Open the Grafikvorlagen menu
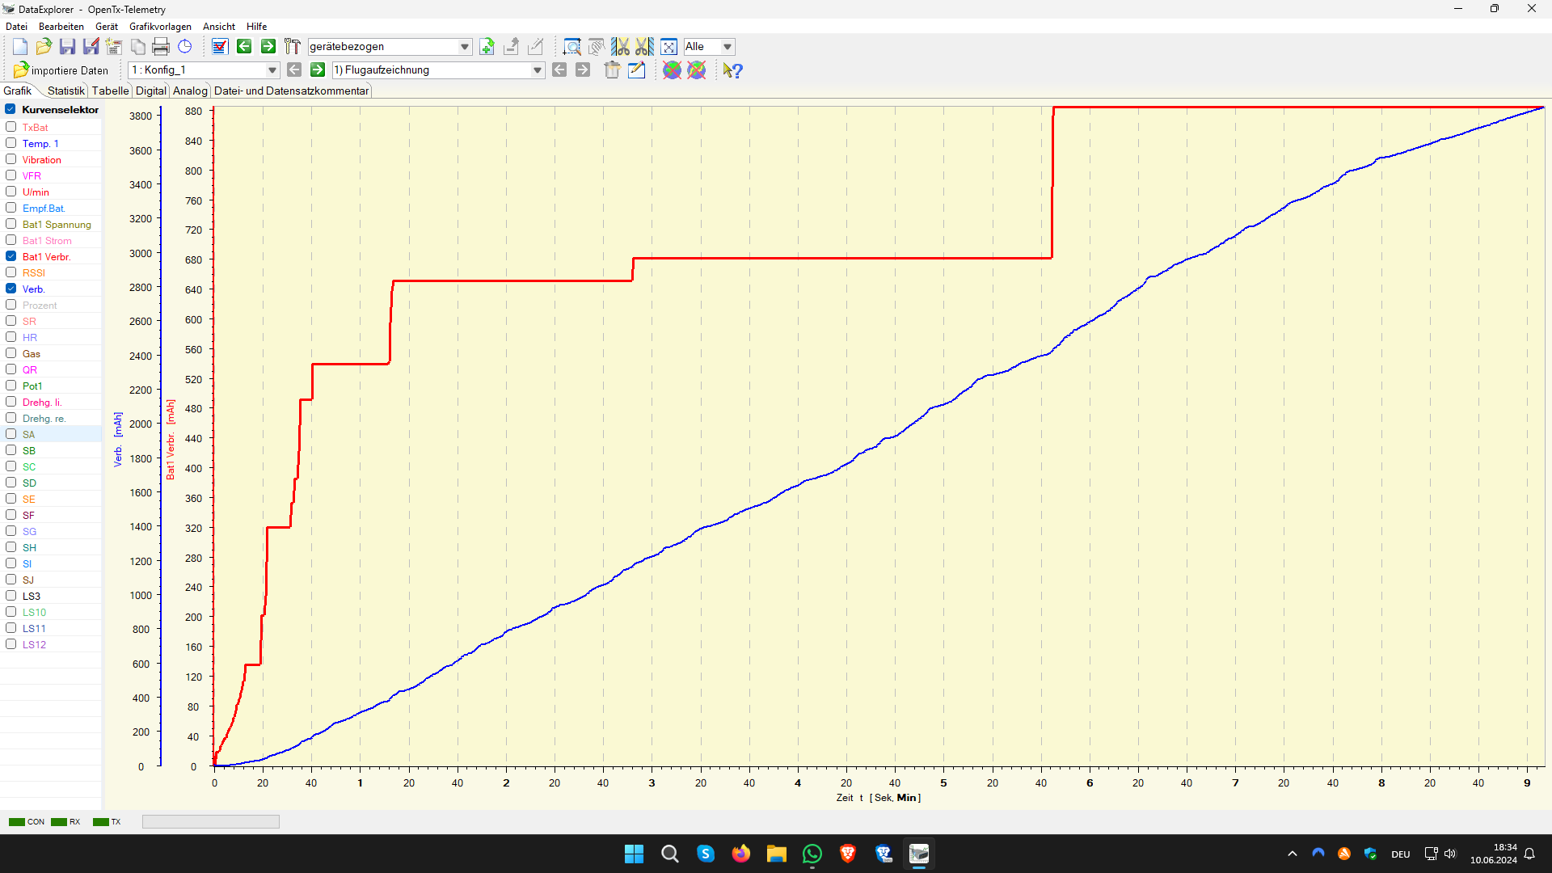 tap(160, 27)
